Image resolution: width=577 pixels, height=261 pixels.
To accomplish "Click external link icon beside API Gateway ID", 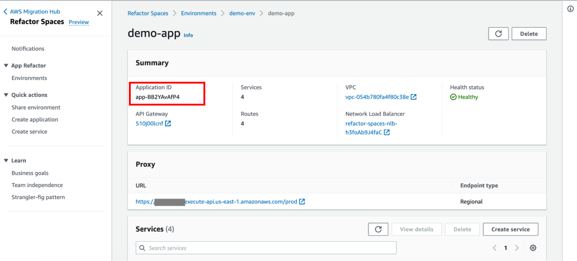I will coord(168,123).
